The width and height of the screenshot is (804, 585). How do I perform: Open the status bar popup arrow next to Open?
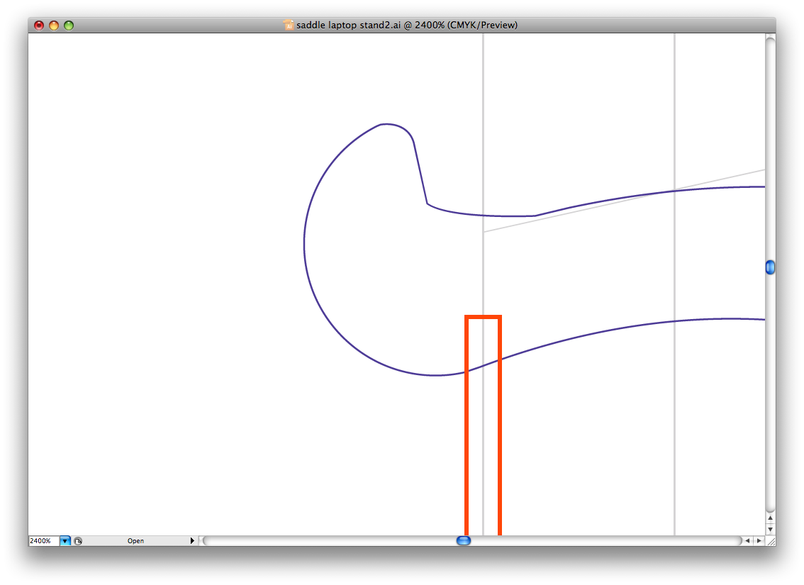[192, 541]
